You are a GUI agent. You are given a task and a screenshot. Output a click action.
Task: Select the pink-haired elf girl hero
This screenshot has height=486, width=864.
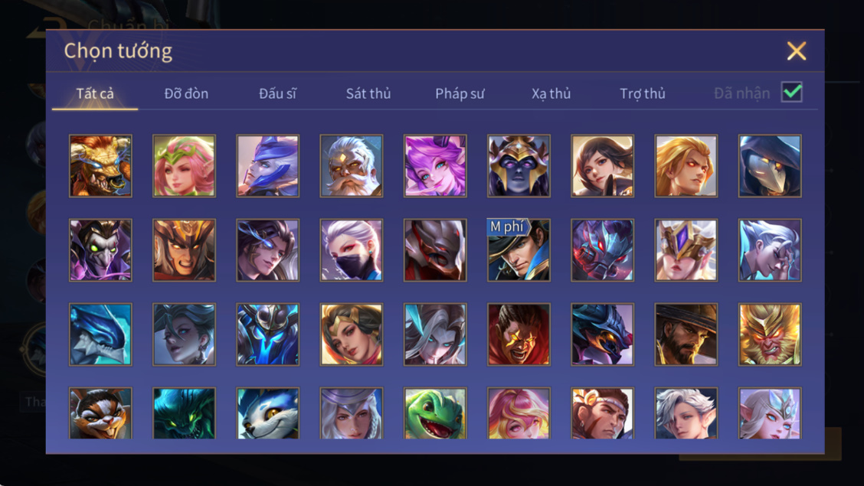coord(184,165)
